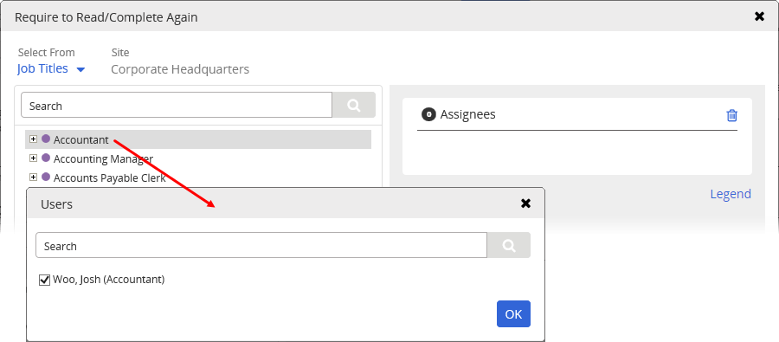Open the Legend link

[x=731, y=194]
